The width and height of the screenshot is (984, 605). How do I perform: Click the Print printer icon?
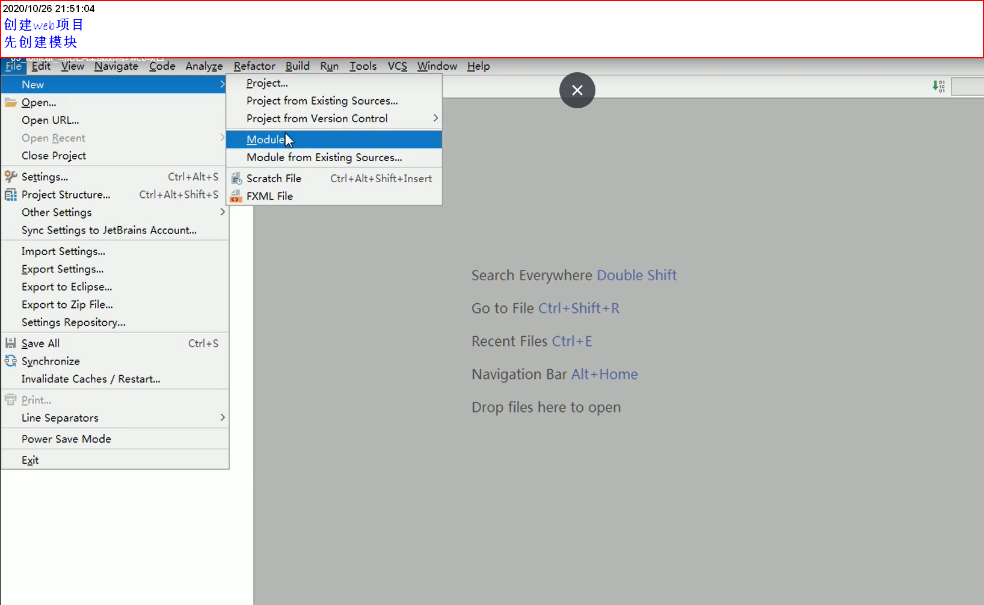pos(11,399)
